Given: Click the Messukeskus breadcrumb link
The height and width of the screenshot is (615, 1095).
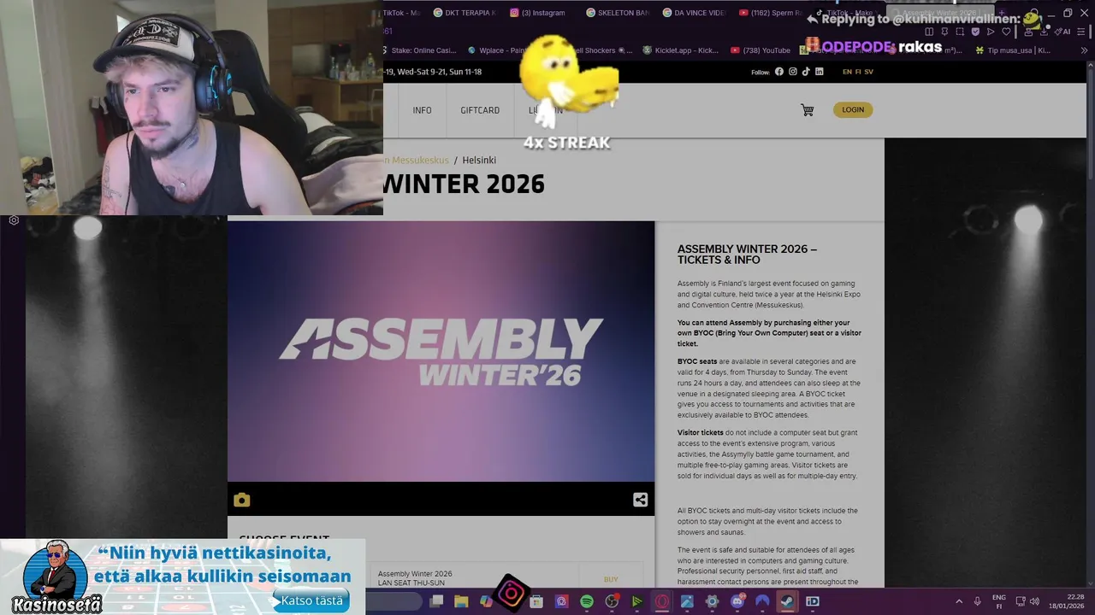Looking at the screenshot, I should tap(417, 161).
